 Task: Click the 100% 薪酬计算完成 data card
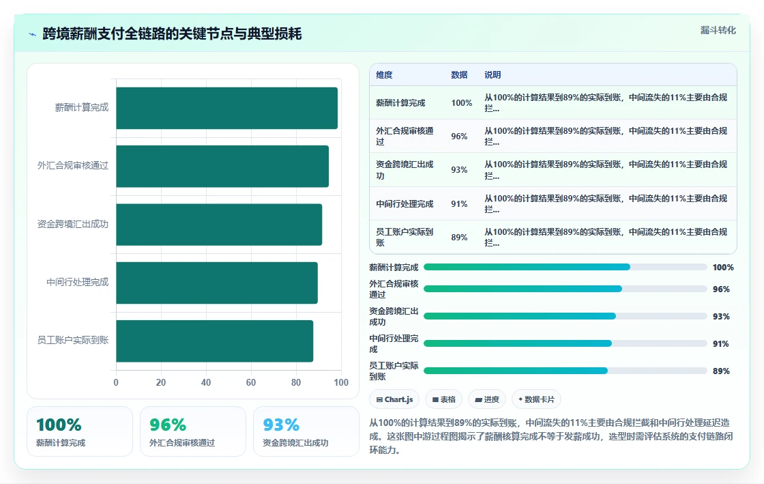point(80,431)
